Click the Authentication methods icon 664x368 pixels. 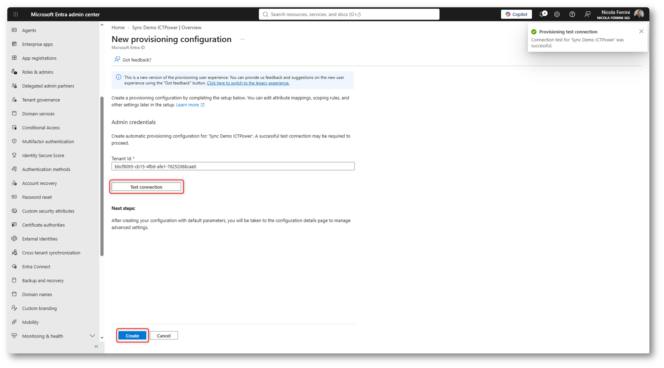pos(14,169)
